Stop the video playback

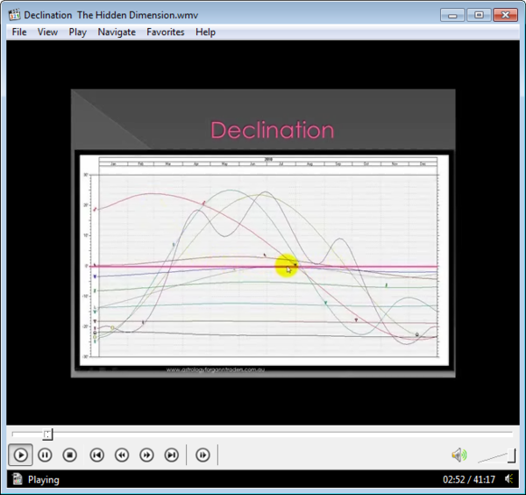tap(70, 455)
